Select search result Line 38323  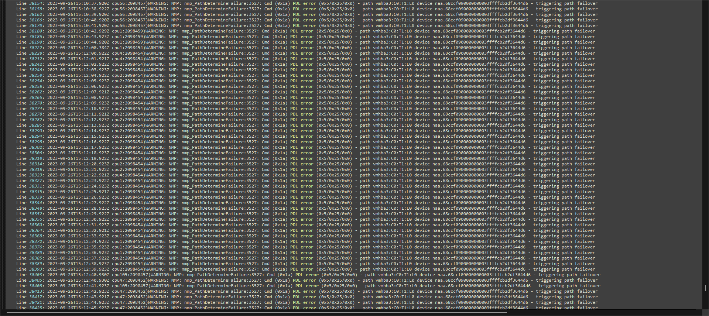pos(306,175)
